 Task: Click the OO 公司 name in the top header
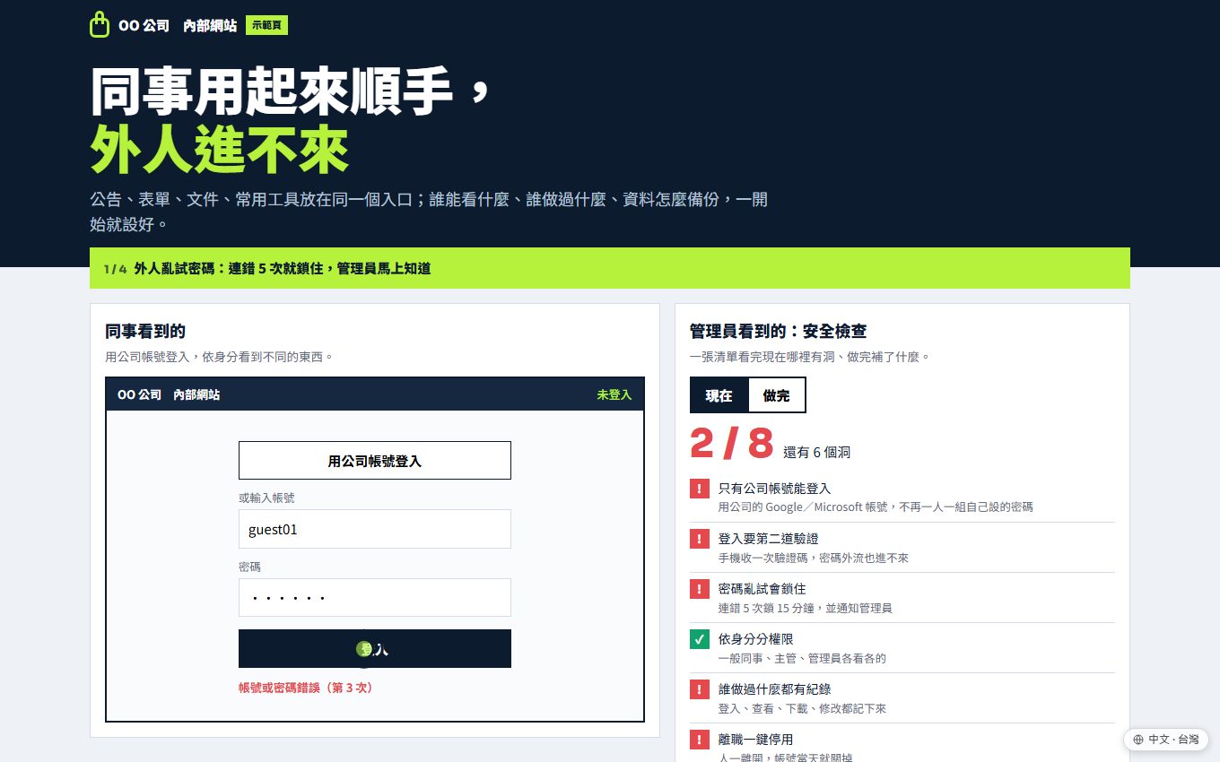(x=144, y=26)
